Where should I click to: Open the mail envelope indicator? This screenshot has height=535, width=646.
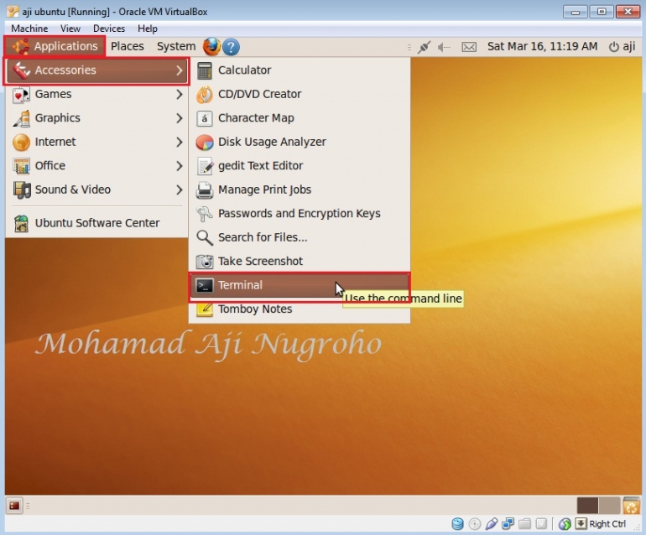tap(469, 47)
